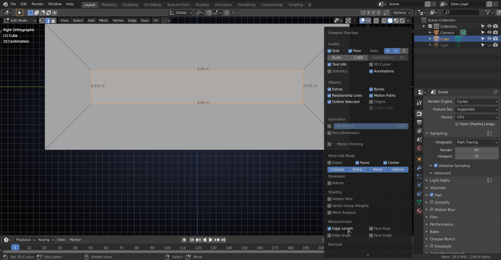This screenshot has height=260, width=501.
Task: Open the Output Properties tab
Action: point(419,122)
